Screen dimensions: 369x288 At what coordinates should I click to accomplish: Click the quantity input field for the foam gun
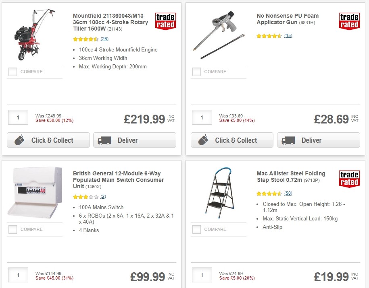coord(202,117)
